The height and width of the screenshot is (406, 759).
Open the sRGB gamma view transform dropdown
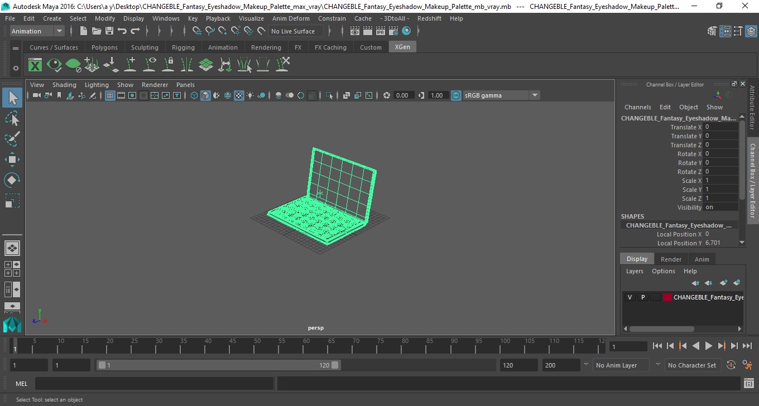[501, 95]
